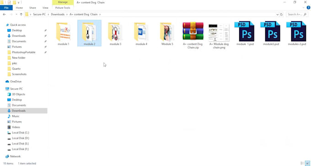Switch to large icons view in status bar
Viewport: 311px width, 166px height.
pos(308,163)
